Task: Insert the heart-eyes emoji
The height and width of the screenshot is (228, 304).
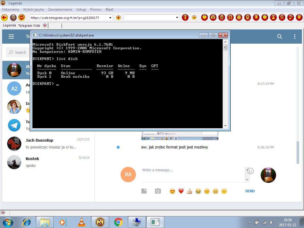Action: click(172, 191)
